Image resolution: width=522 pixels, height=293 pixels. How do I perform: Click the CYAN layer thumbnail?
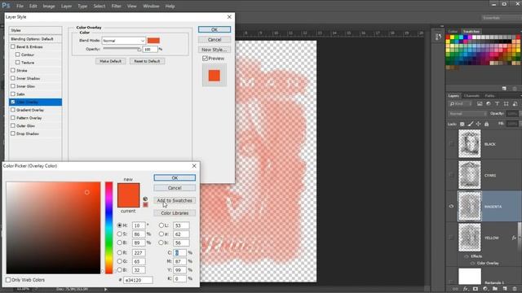(470, 175)
